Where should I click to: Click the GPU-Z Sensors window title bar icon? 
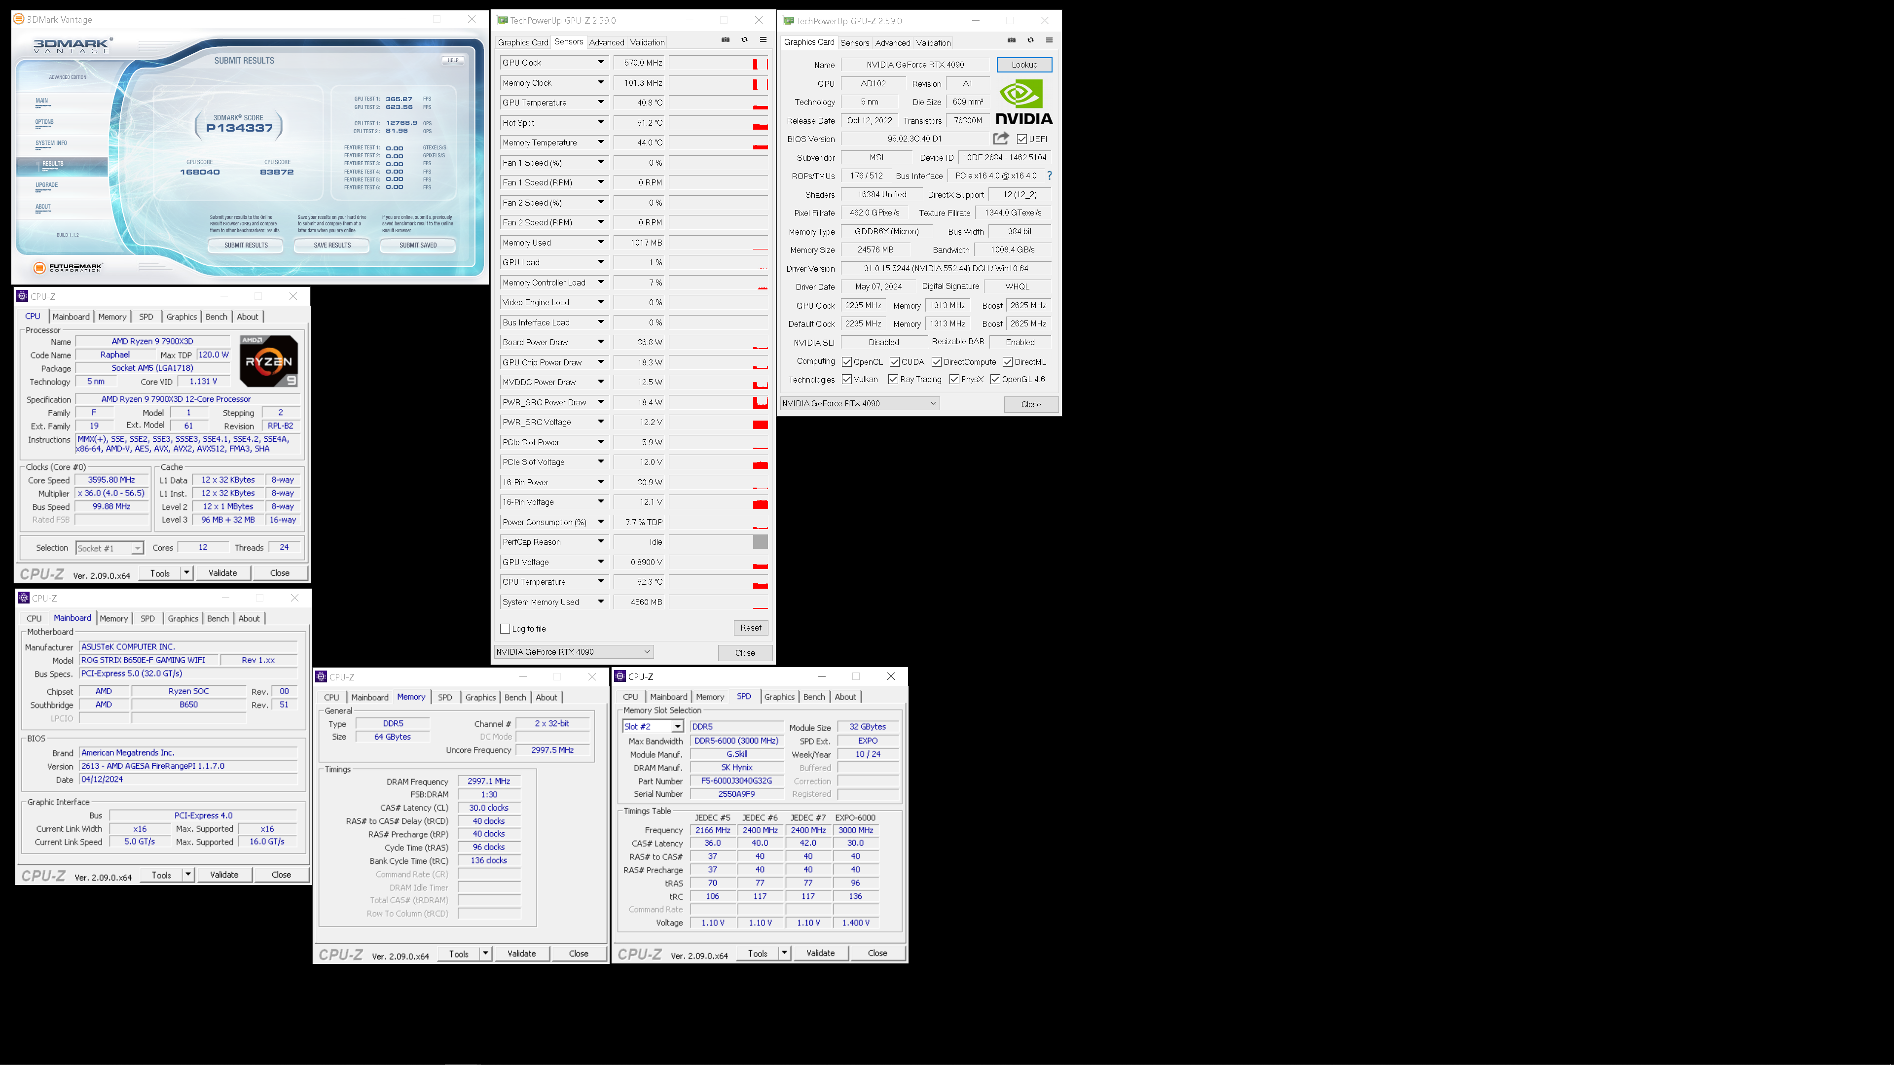tap(502, 21)
